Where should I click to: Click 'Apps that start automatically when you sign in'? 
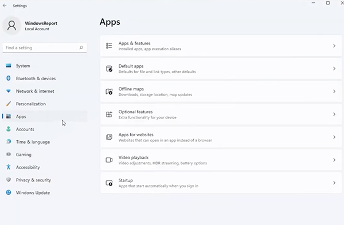158,186
